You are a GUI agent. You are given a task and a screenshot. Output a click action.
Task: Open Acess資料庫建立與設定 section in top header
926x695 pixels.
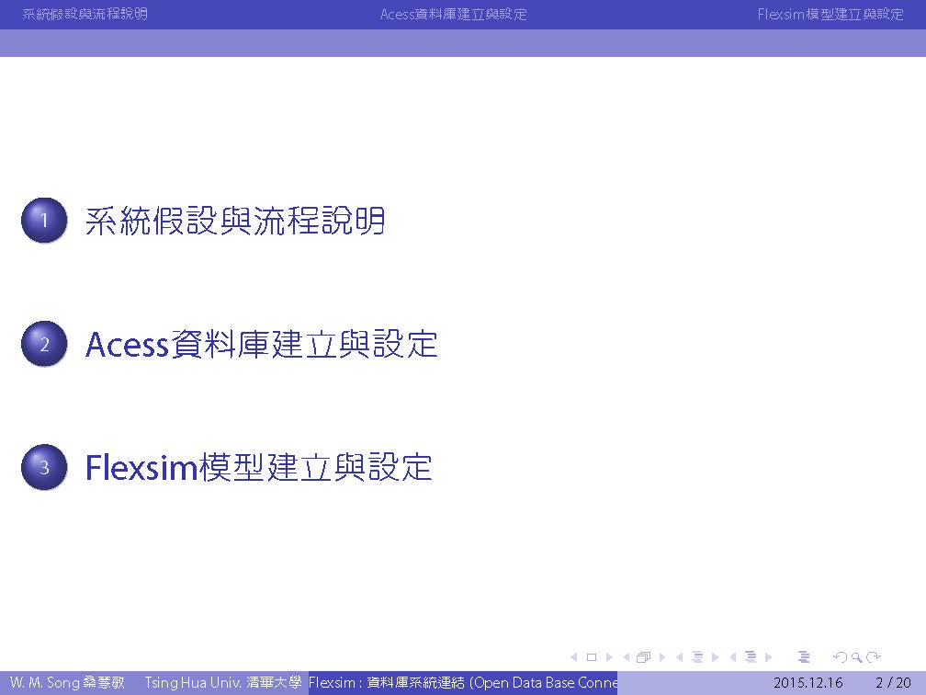[x=453, y=15]
